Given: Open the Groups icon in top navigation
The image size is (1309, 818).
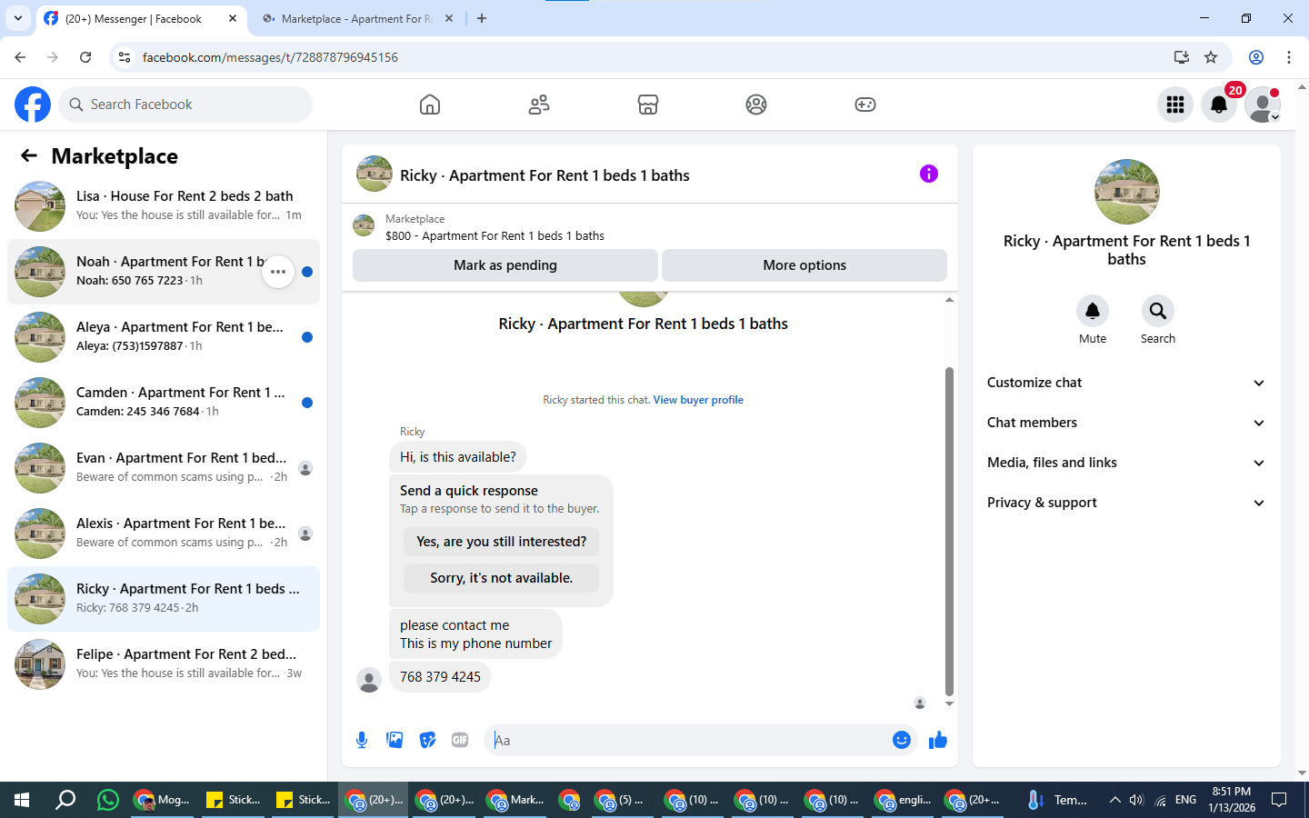Looking at the screenshot, I should click(756, 105).
